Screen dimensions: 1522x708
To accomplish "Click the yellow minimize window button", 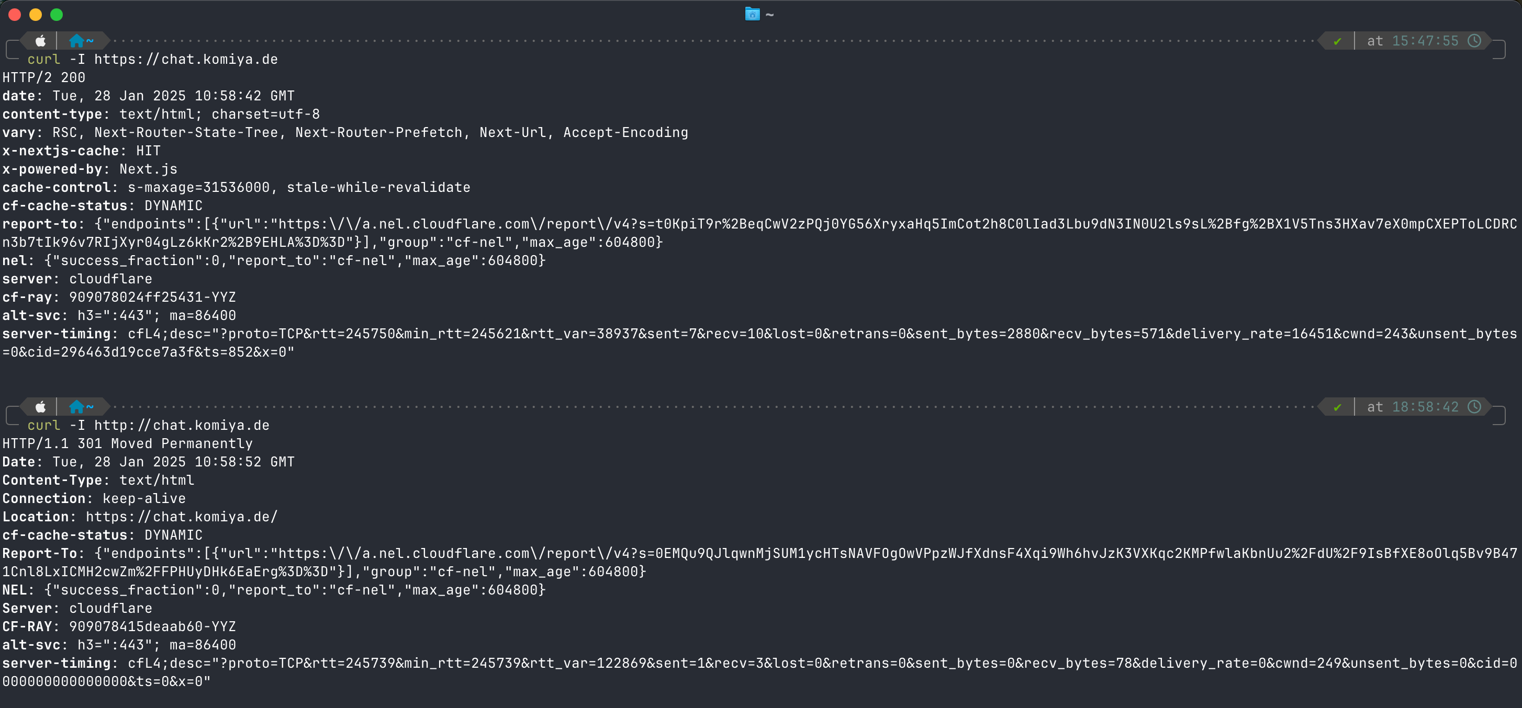I will pos(36,14).
